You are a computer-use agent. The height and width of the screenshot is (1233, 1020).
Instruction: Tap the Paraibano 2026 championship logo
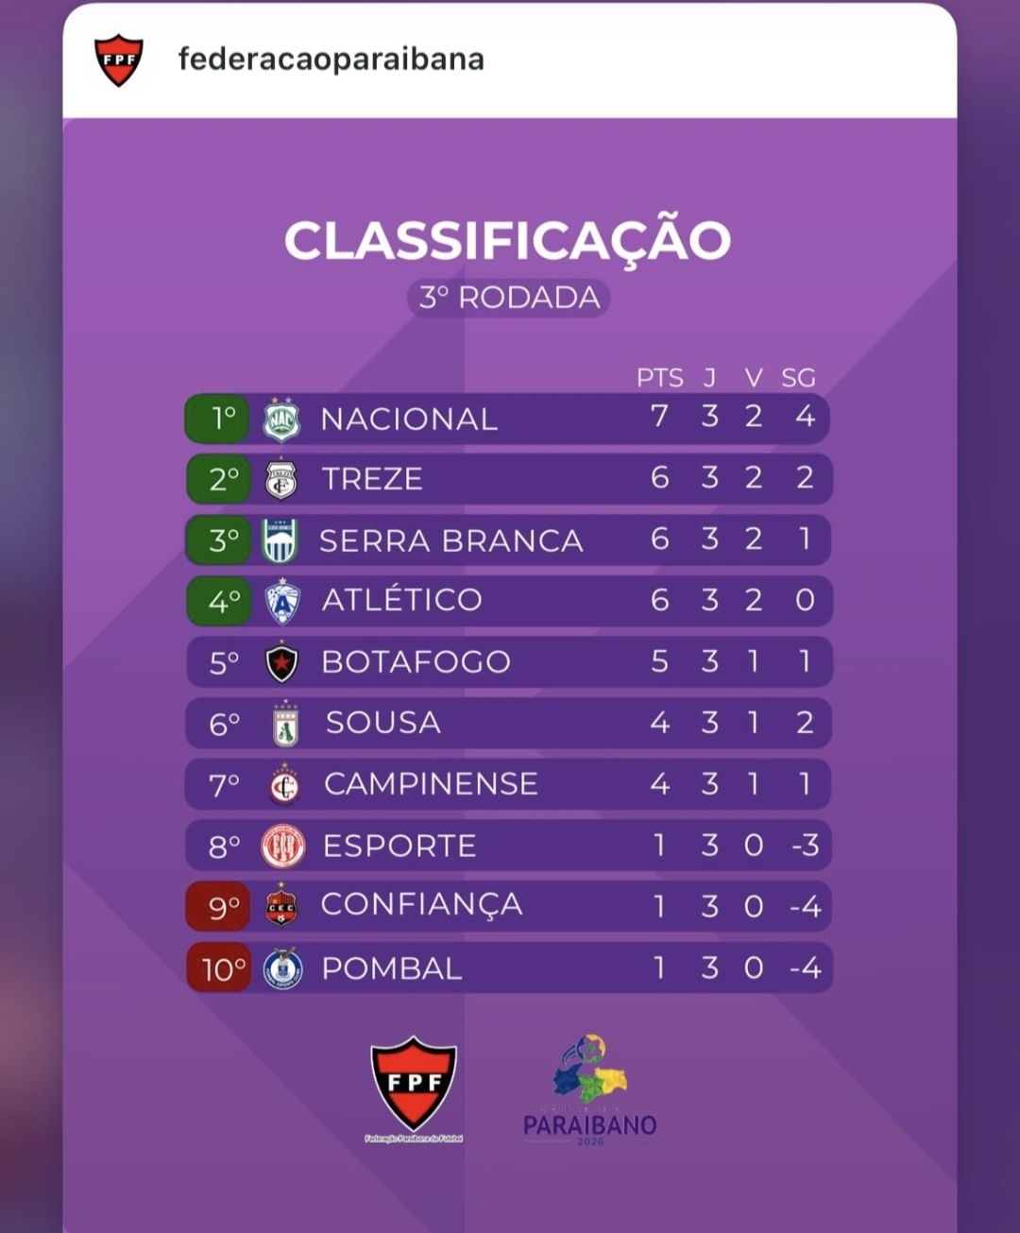pyautogui.click(x=590, y=1088)
